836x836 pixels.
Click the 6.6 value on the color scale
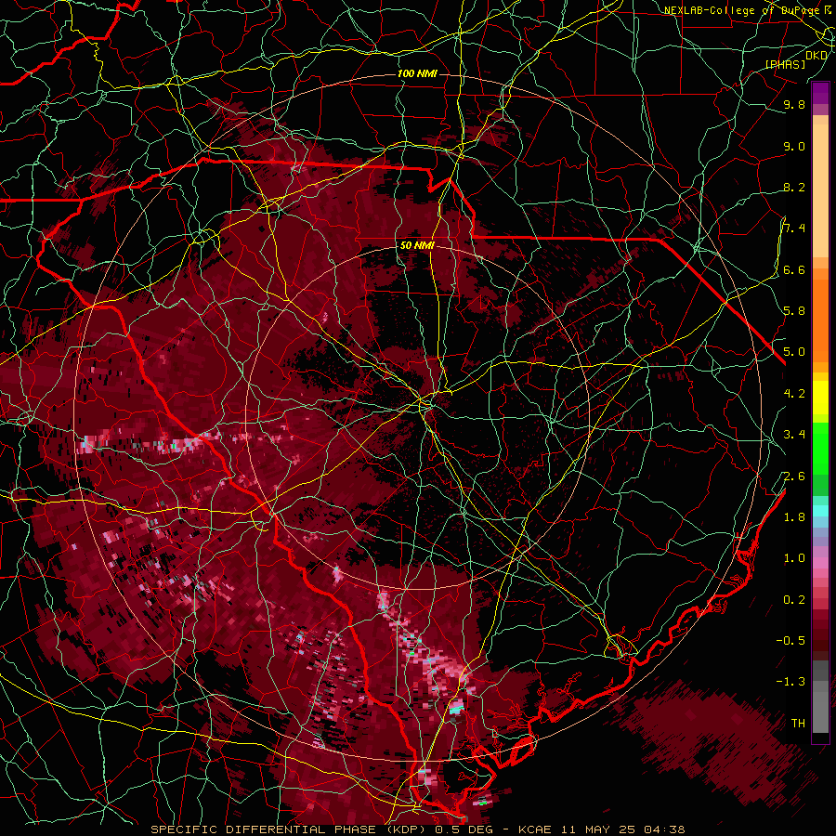(x=794, y=269)
